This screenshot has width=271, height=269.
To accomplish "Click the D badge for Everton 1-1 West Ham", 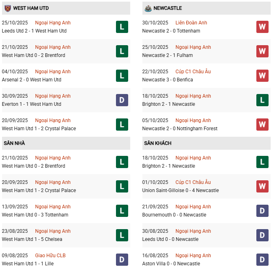I will pyautogui.click(x=122, y=100).
